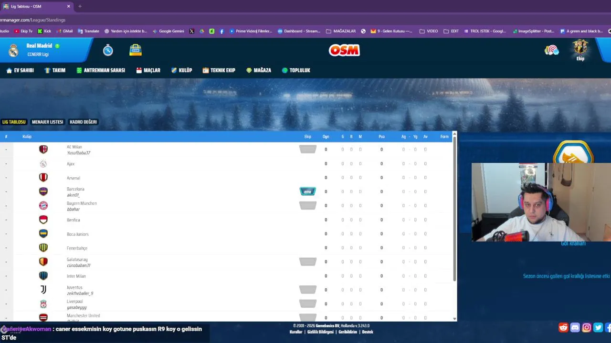Open the yellow OSM shop basket icon

pos(136,50)
